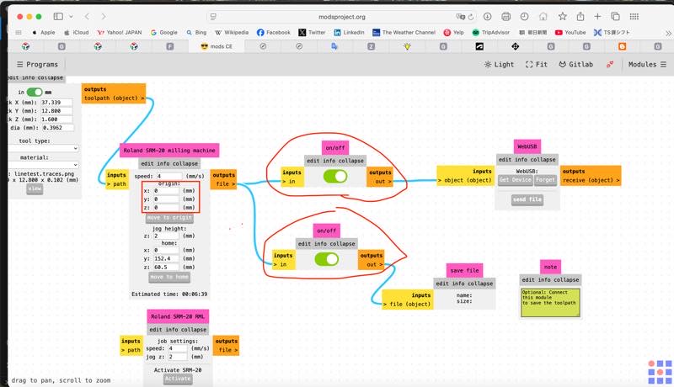
Task: Click the send file button
Action: pos(527,199)
